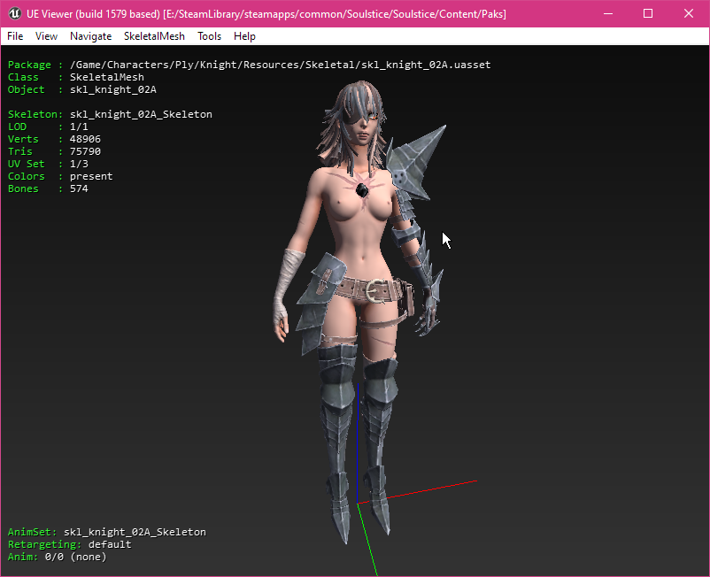
Task: Click the Retargeting value default
Action: click(110, 544)
